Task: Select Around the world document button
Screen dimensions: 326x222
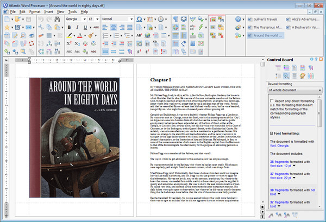Action: (x=265, y=35)
